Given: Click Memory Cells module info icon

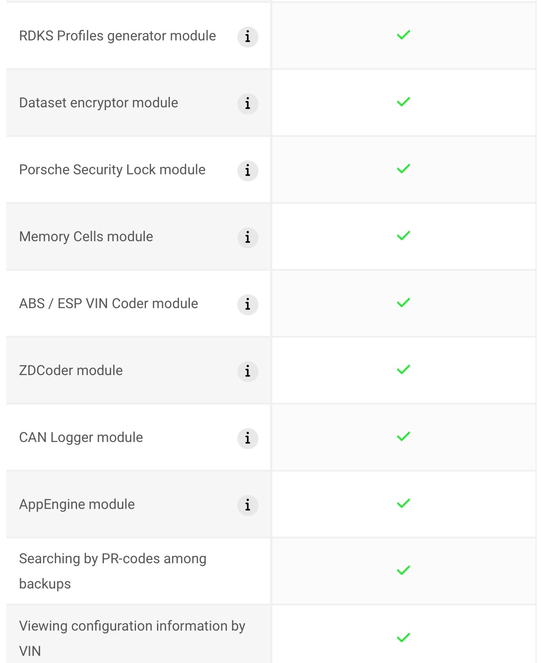Looking at the screenshot, I should pyautogui.click(x=248, y=237).
